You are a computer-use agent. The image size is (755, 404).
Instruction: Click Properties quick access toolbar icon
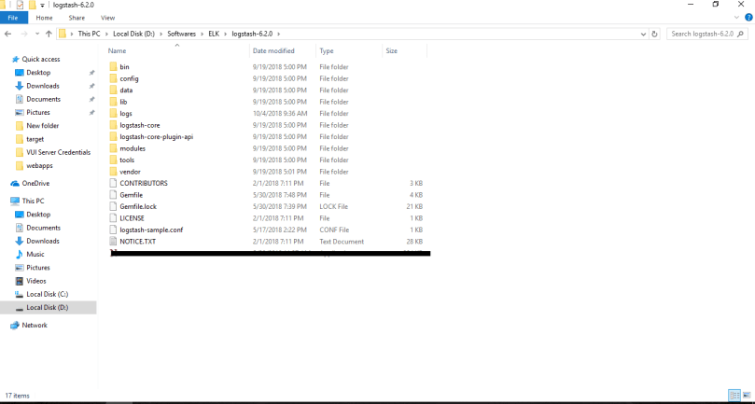(x=20, y=5)
